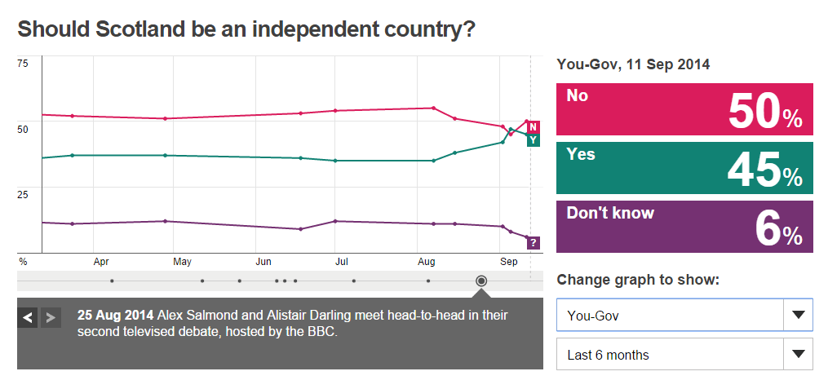Screen dimensions: 828x389
Task: Open the You-Gov pollster dropdown
Action: pyautogui.click(x=669, y=315)
